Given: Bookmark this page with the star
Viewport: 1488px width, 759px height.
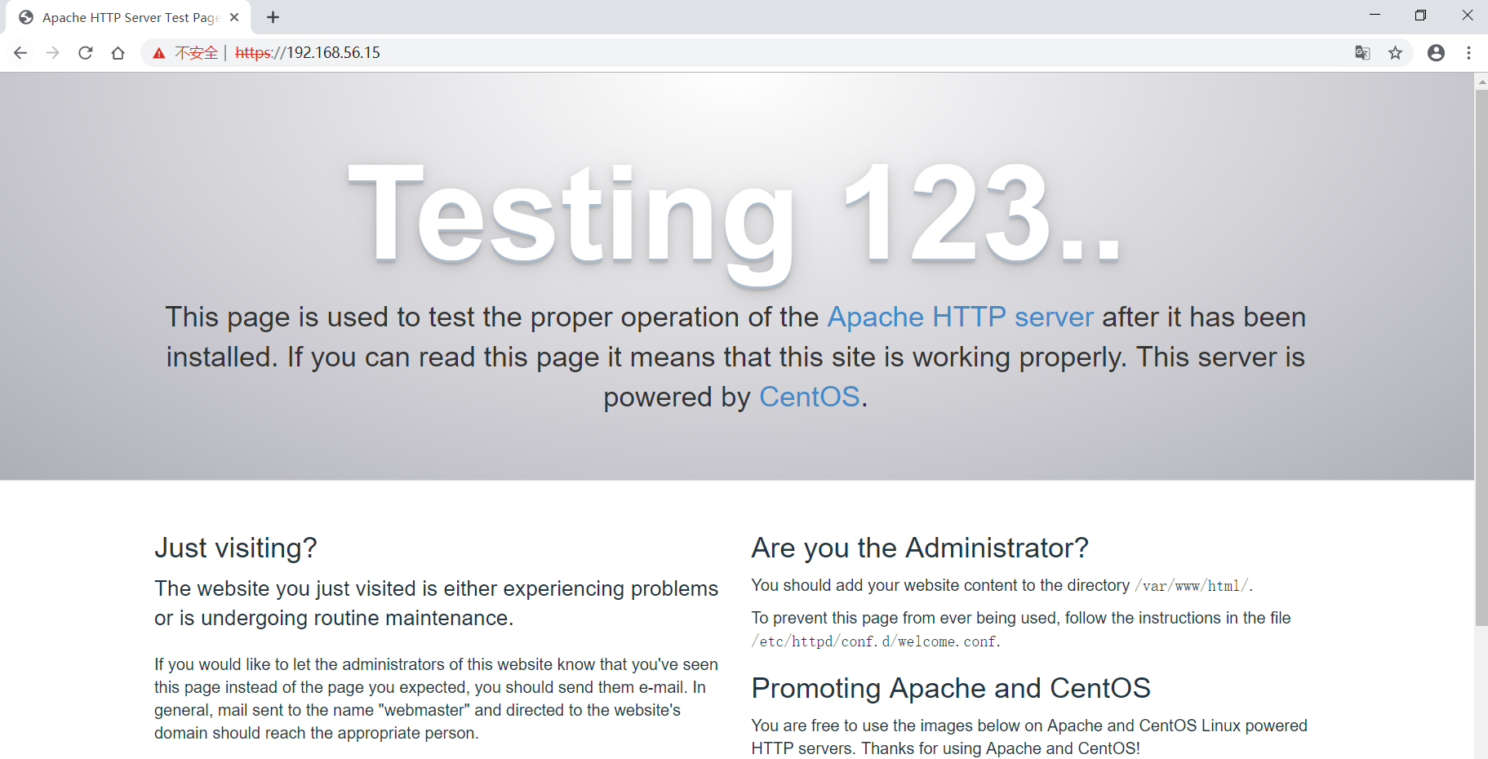Looking at the screenshot, I should pos(1396,53).
